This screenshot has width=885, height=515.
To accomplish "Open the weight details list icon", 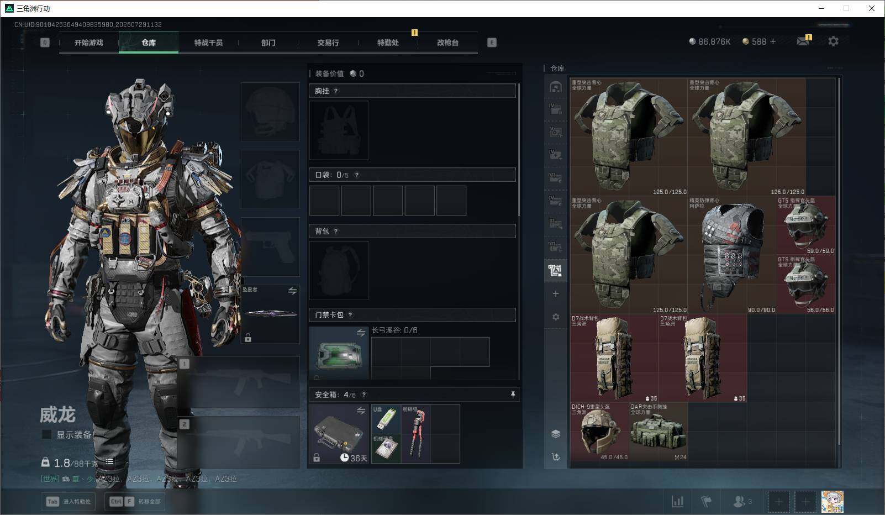I will pyautogui.click(x=109, y=462).
